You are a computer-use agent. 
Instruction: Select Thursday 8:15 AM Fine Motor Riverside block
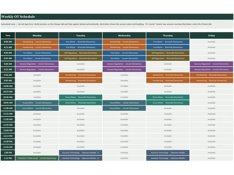[x=168, y=47]
